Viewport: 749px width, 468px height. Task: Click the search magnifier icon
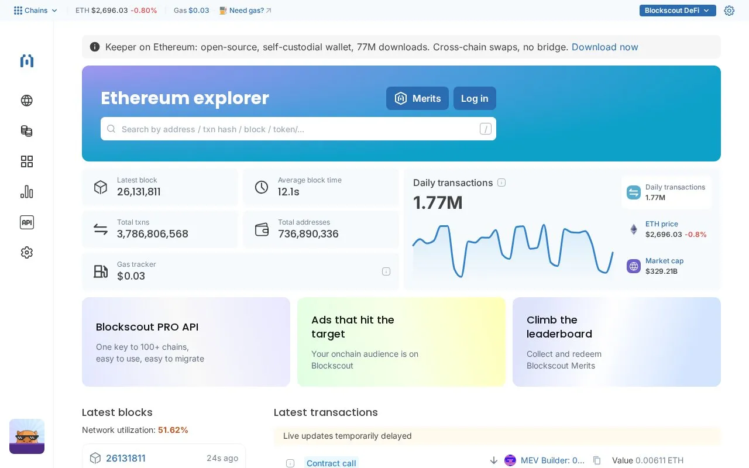click(x=111, y=129)
